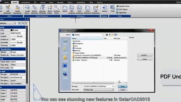
Task: Select Libraries in file list
Action: click(x=76, y=41)
